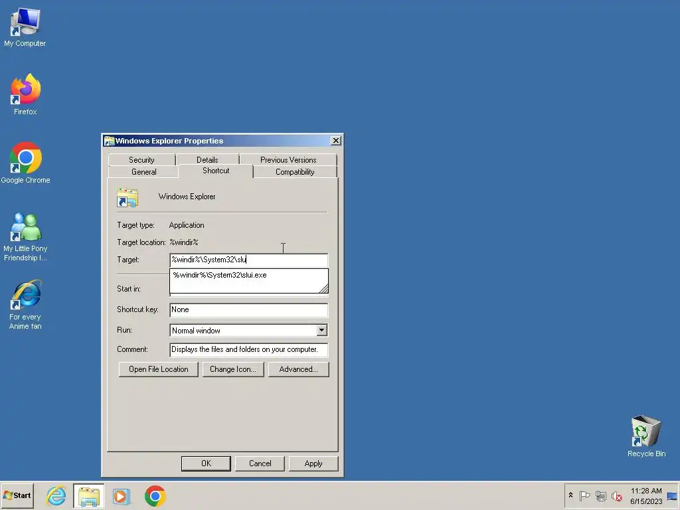This screenshot has width=680, height=510.
Task: Cancel the Properties dialog
Action: (260, 464)
